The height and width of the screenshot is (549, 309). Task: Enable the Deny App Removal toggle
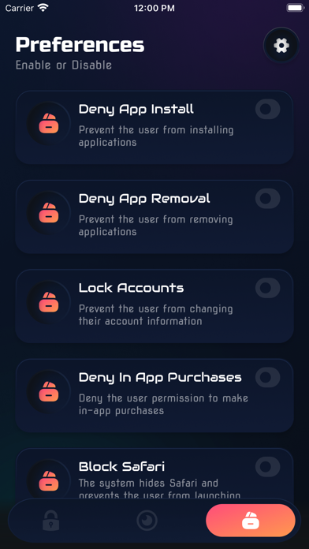pyautogui.click(x=268, y=199)
